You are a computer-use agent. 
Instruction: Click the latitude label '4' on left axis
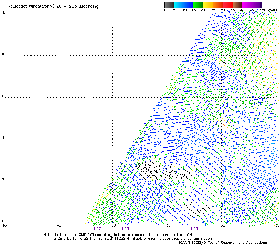(3, 138)
